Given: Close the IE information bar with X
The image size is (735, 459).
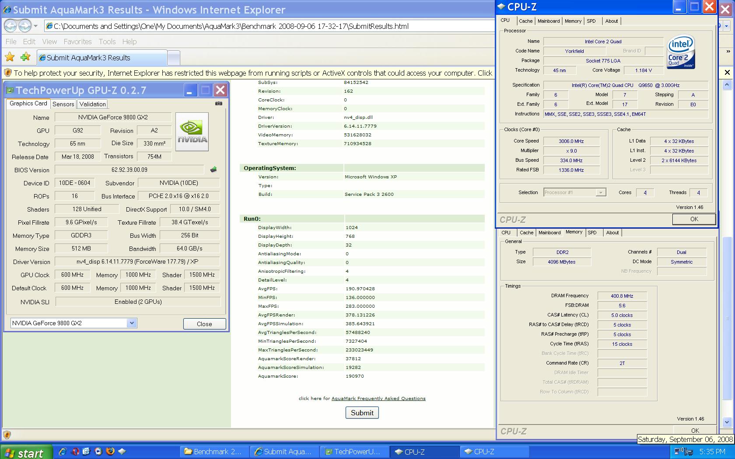Looking at the screenshot, I should 727,73.
